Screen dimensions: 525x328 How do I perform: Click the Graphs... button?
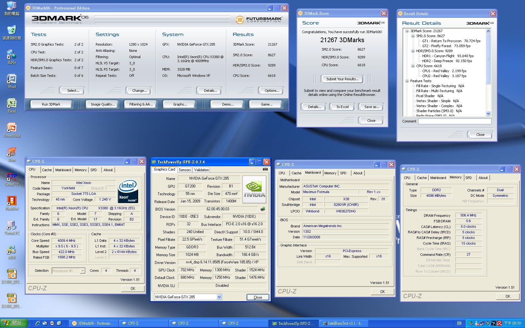180,104
